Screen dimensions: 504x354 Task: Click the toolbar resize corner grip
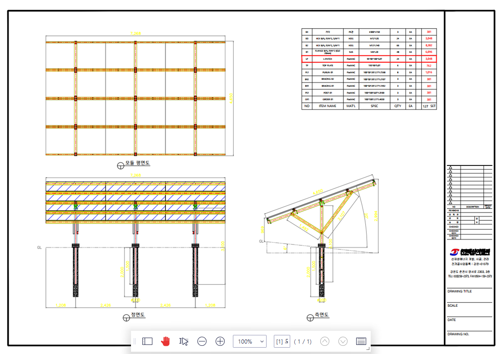368,349
